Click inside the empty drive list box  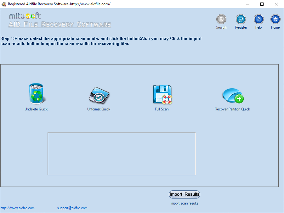point(122,154)
